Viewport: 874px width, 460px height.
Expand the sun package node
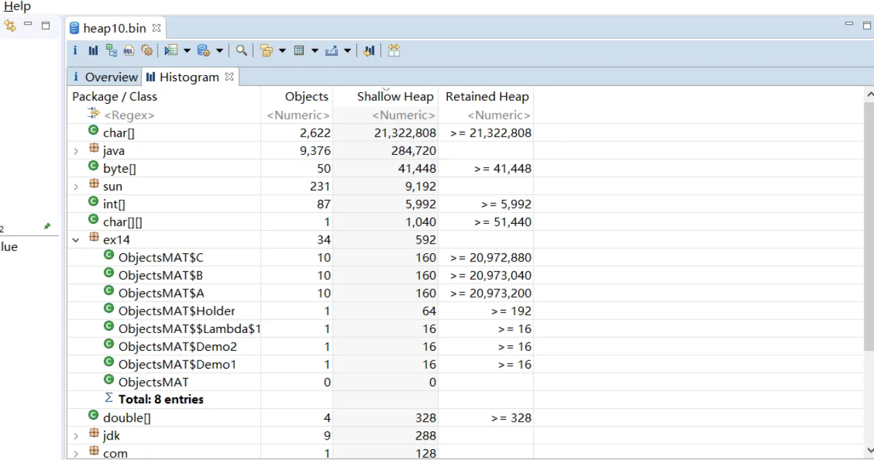pos(76,186)
